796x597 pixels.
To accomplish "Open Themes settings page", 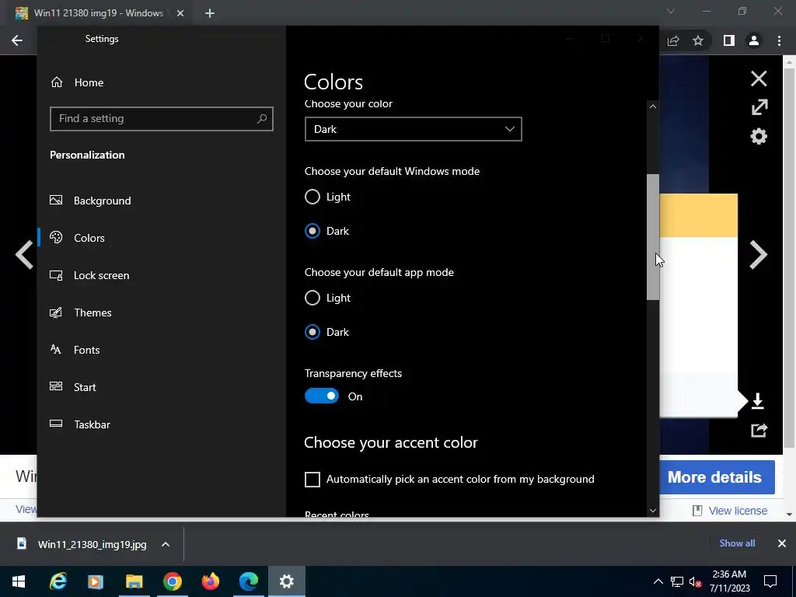I will tap(80, 312).
